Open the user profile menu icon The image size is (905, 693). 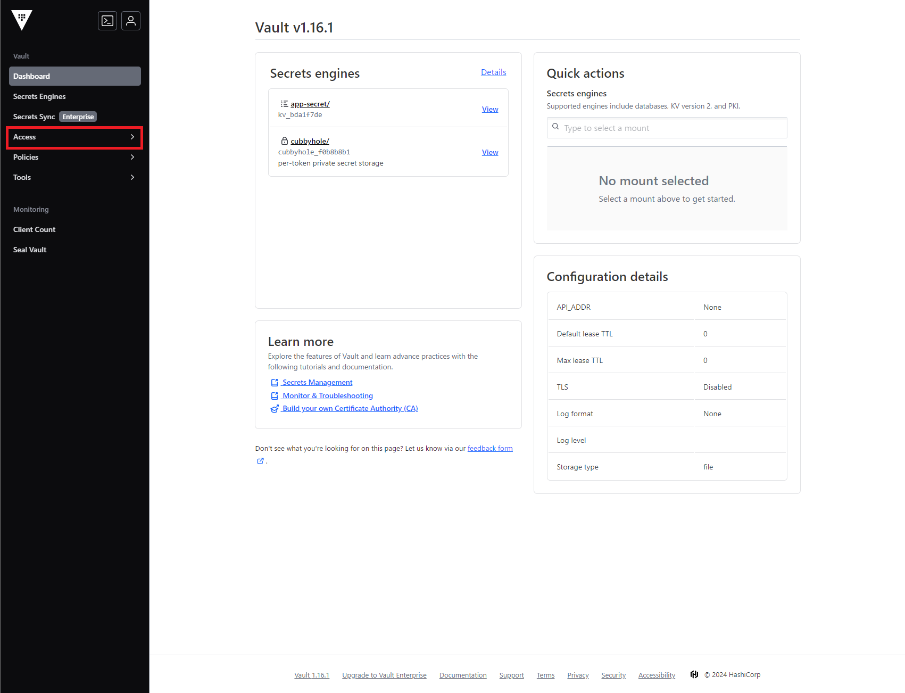(x=131, y=21)
